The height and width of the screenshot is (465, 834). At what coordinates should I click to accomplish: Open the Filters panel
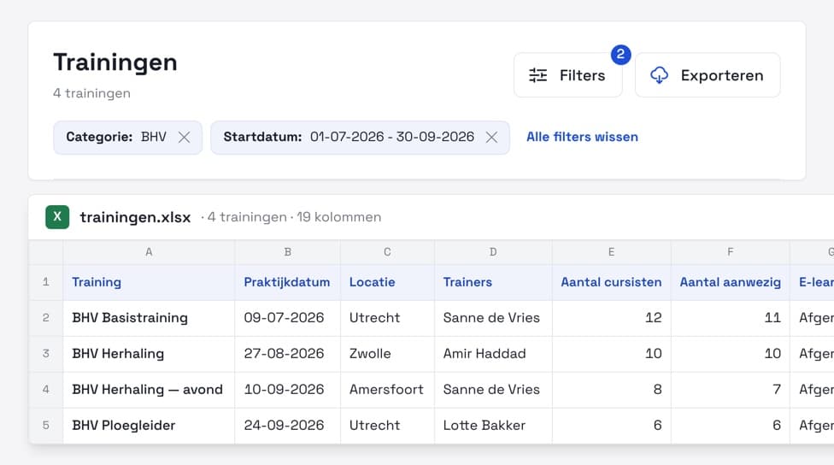click(x=567, y=75)
